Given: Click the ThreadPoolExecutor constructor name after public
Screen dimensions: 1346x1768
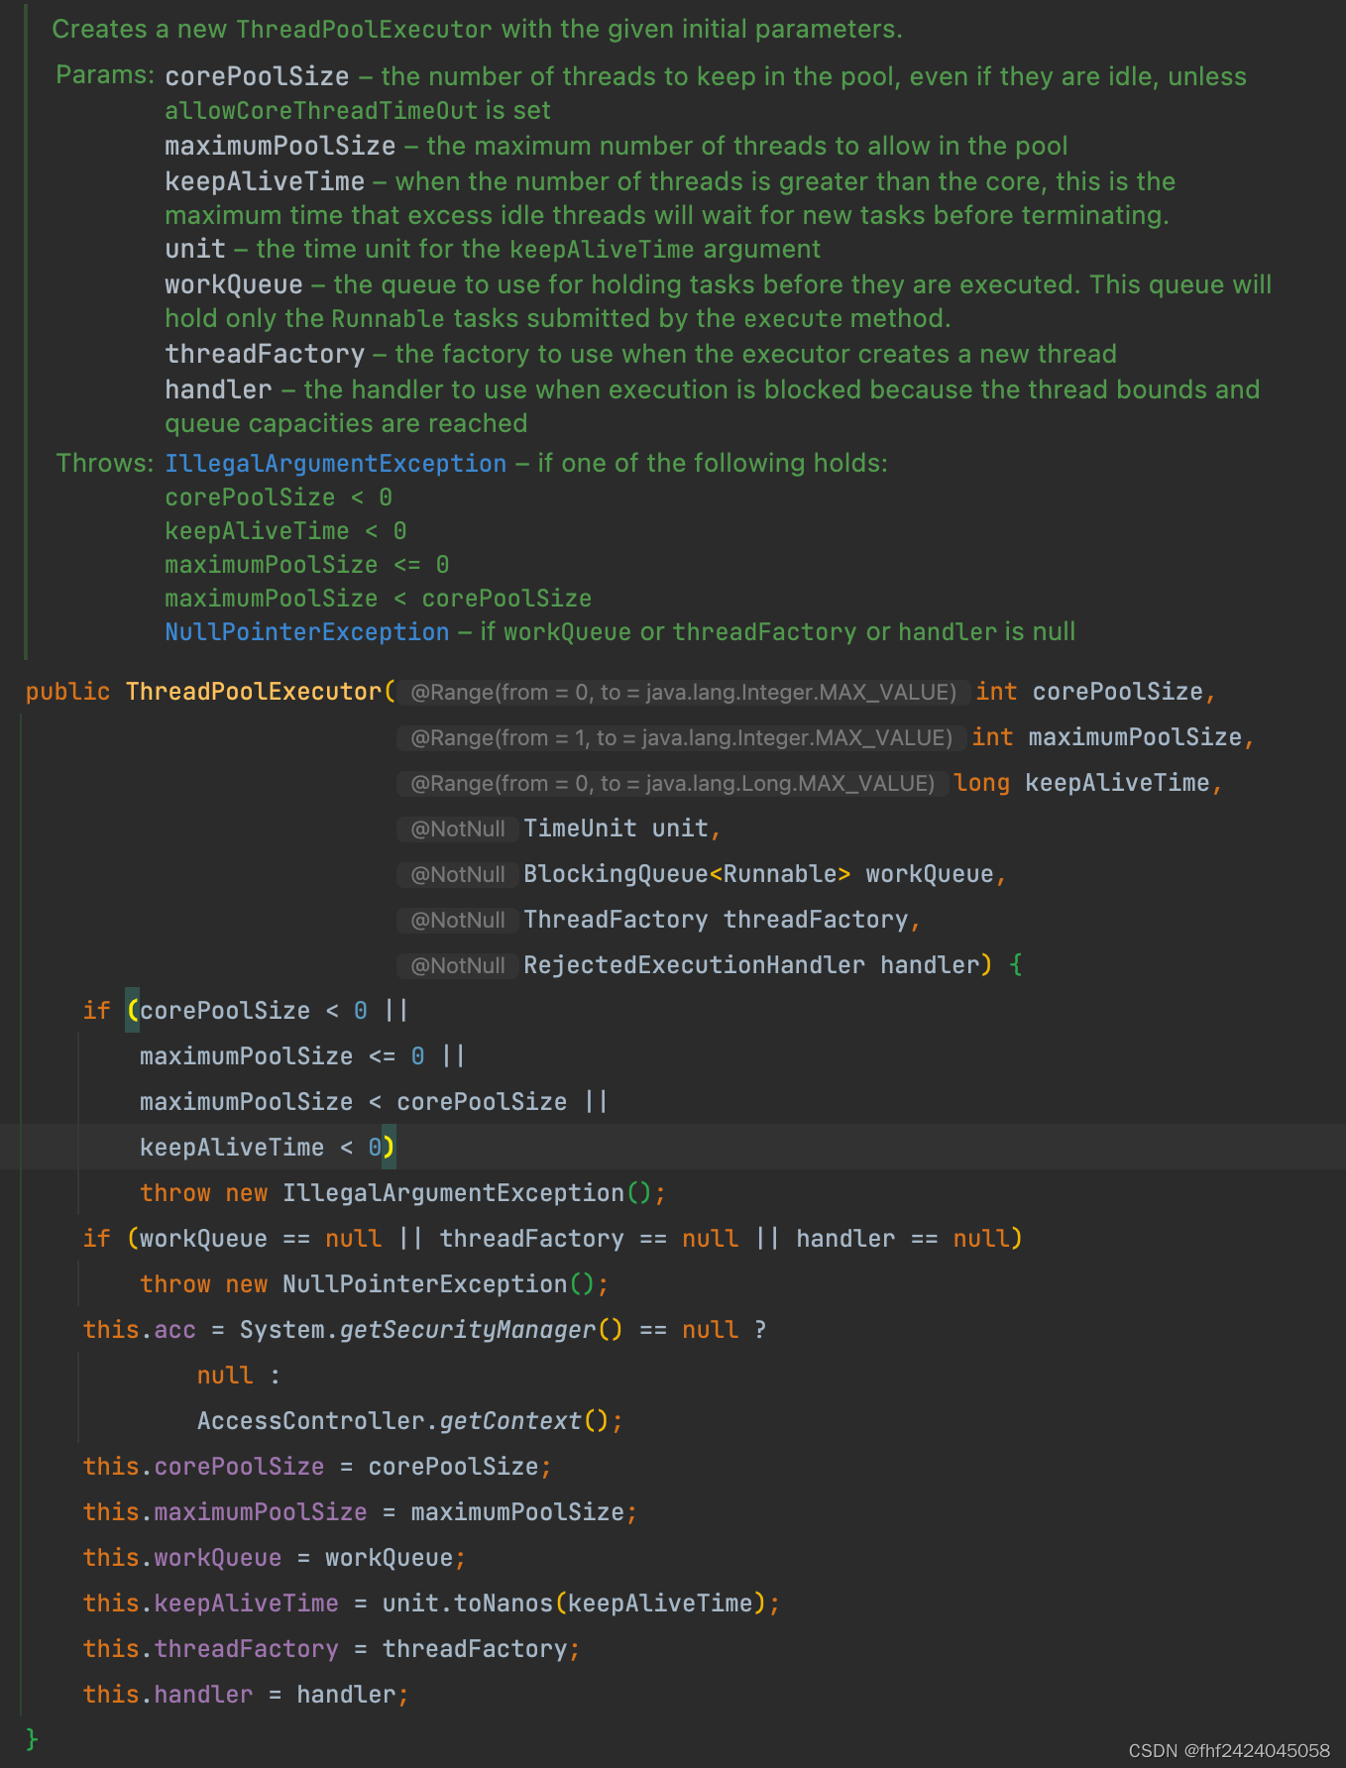Looking at the screenshot, I should pyautogui.click(x=254, y=692).
